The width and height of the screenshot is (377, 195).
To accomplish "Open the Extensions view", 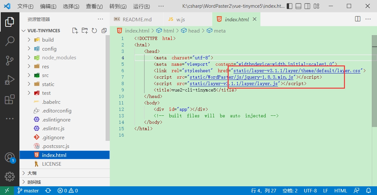I will 10,99.
